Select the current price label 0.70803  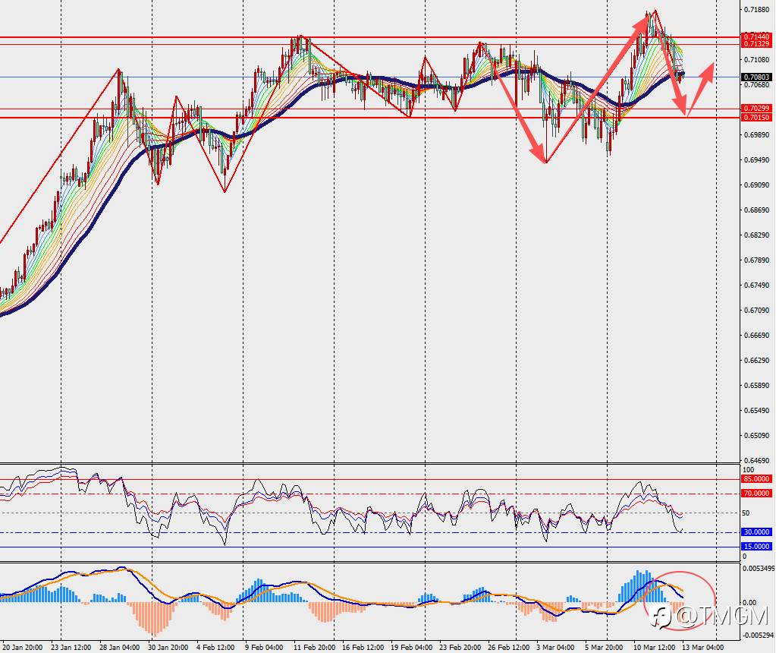[757, 77]
